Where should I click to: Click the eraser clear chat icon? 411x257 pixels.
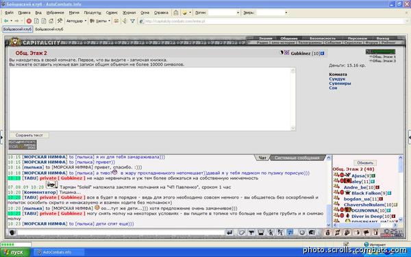coord(241,232)
